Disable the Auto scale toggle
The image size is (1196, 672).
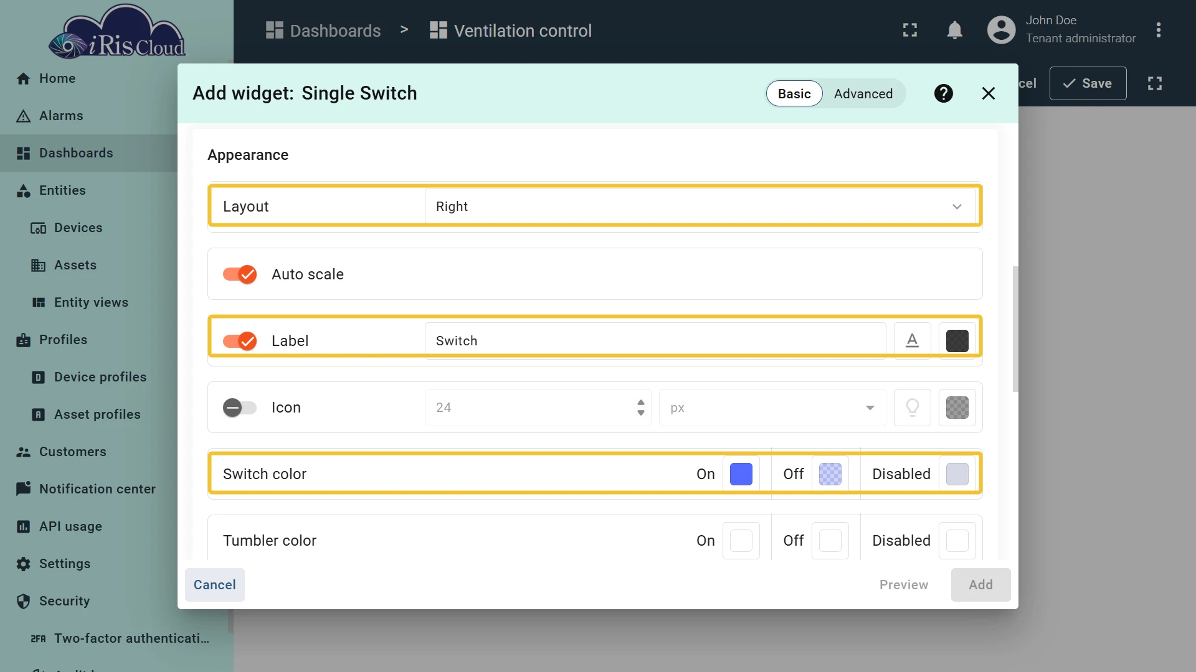click(x=240, y=274)
